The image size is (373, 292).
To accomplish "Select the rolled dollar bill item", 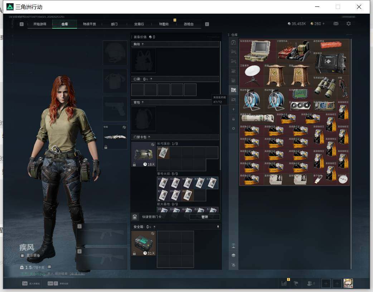I will pos(258,118).
